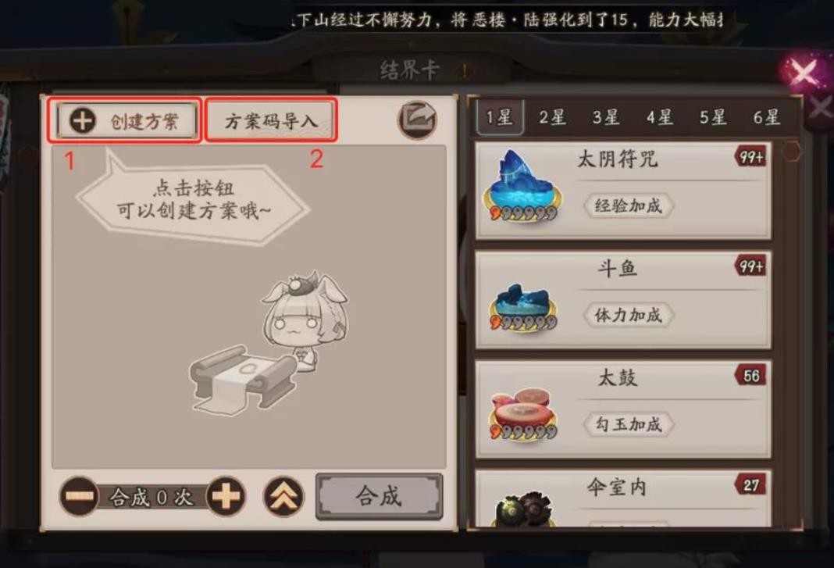Open the 4星 star tab
The width and height of the screenshot is (834, 568).
[x=660, y=116]
